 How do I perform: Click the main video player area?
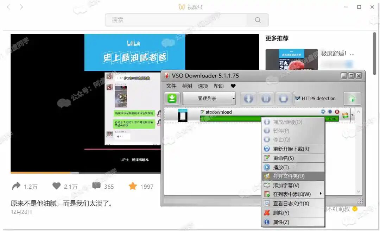click(x=85, y=103)
